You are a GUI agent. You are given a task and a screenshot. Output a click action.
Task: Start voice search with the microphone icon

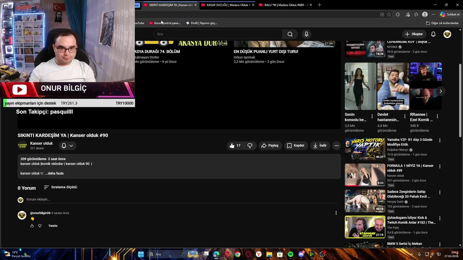tap(306, 34)
